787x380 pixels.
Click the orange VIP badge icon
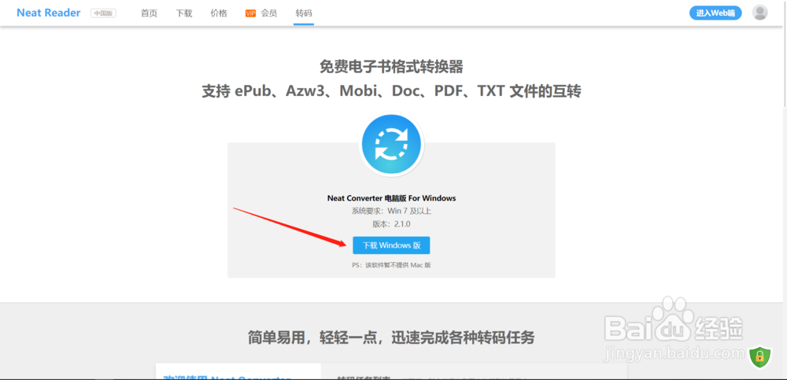click(250, 13)
